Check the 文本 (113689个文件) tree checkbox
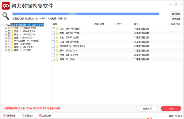Screen dimensions: 184x119 [9, 28]
